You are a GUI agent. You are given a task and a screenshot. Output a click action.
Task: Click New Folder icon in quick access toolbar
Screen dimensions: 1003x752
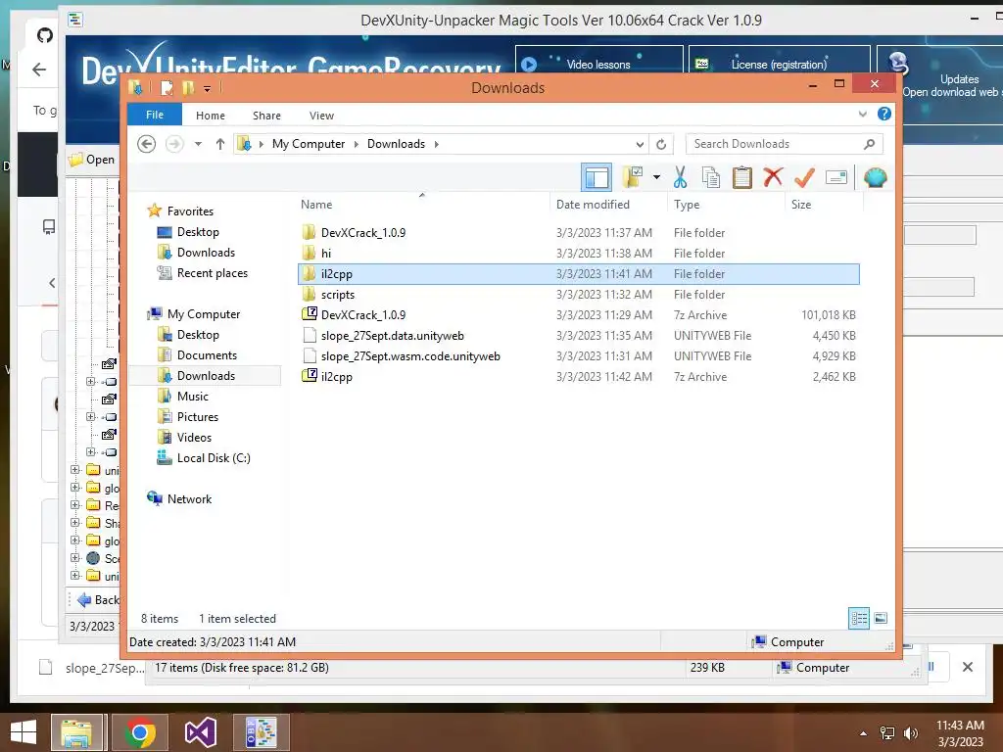(x=188, y=88)
